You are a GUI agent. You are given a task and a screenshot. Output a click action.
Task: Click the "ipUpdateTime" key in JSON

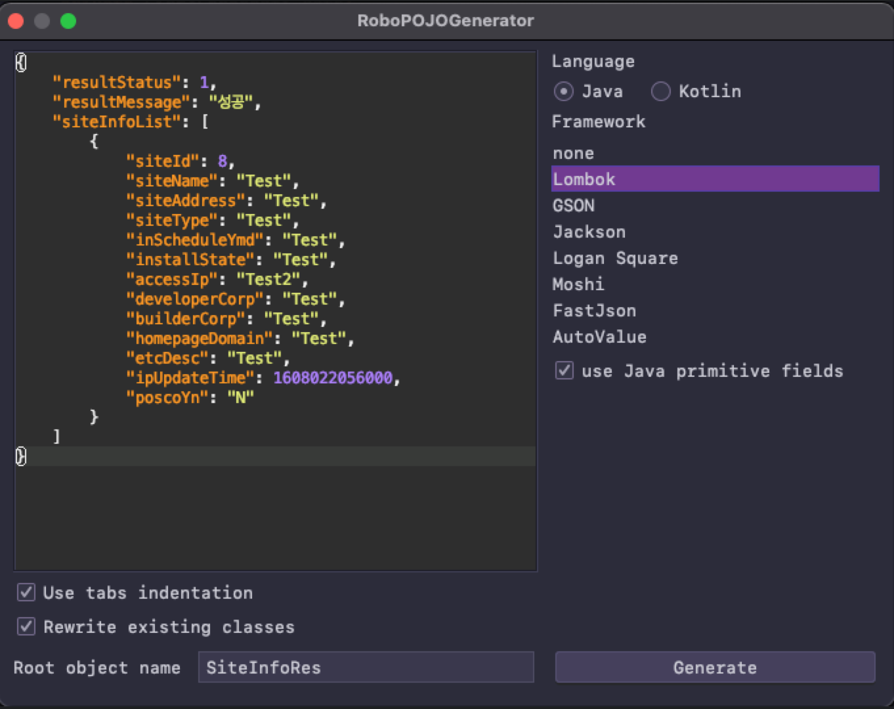(190, 377)
